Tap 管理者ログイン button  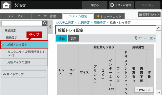pos(149,14)
